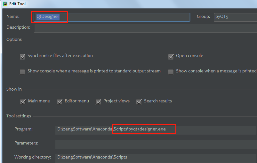Click the Program: label
The width and height of the screenshot is (257, 163).
[x=24, y=129]
